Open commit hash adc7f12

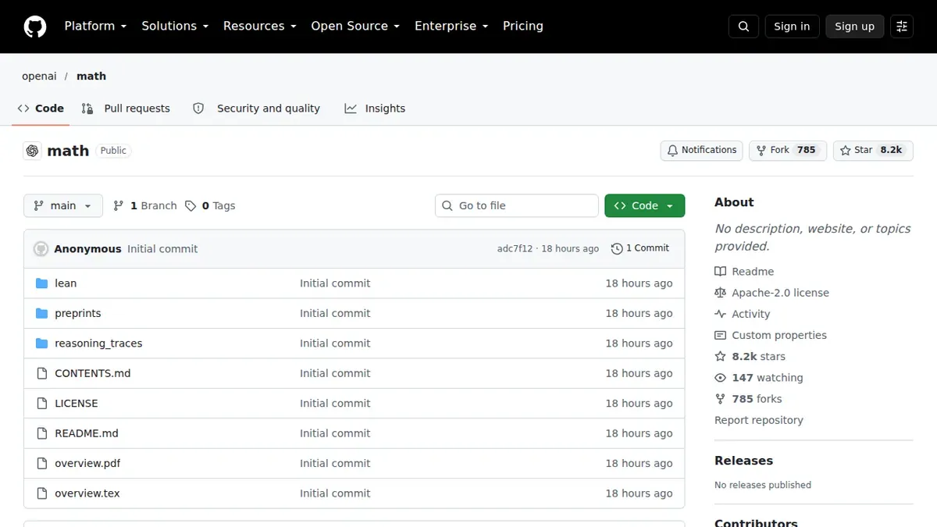pyautogui.click(x=515, y=249)
